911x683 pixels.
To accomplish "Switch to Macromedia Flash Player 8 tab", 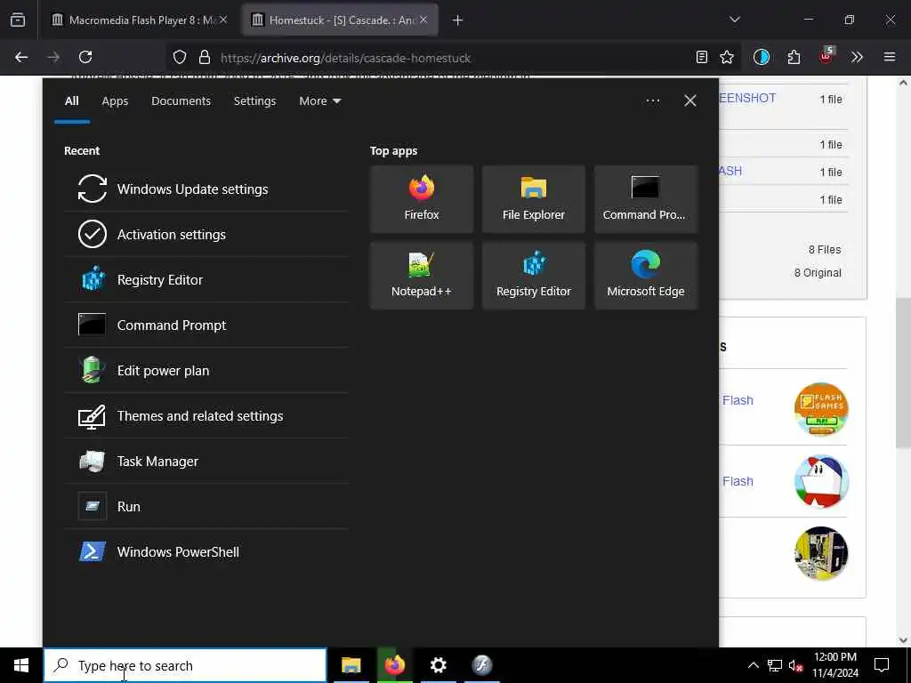I will 140,20.
